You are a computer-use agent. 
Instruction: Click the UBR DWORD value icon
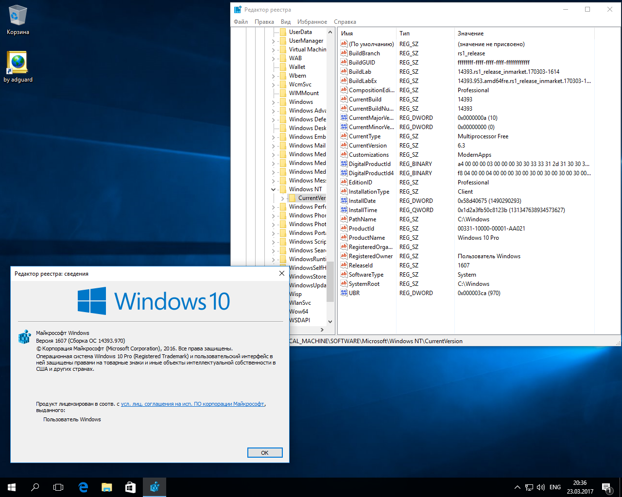click(344, 293)
